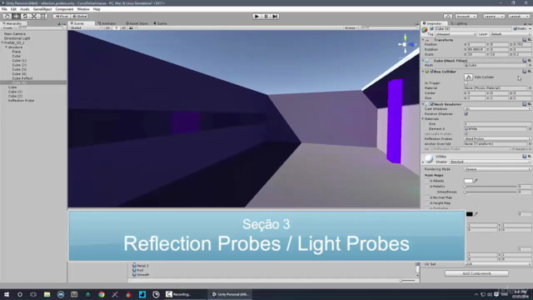This screenshot has width=533, height=300.
Task: Open the Component menu
Action: [64, 9]
